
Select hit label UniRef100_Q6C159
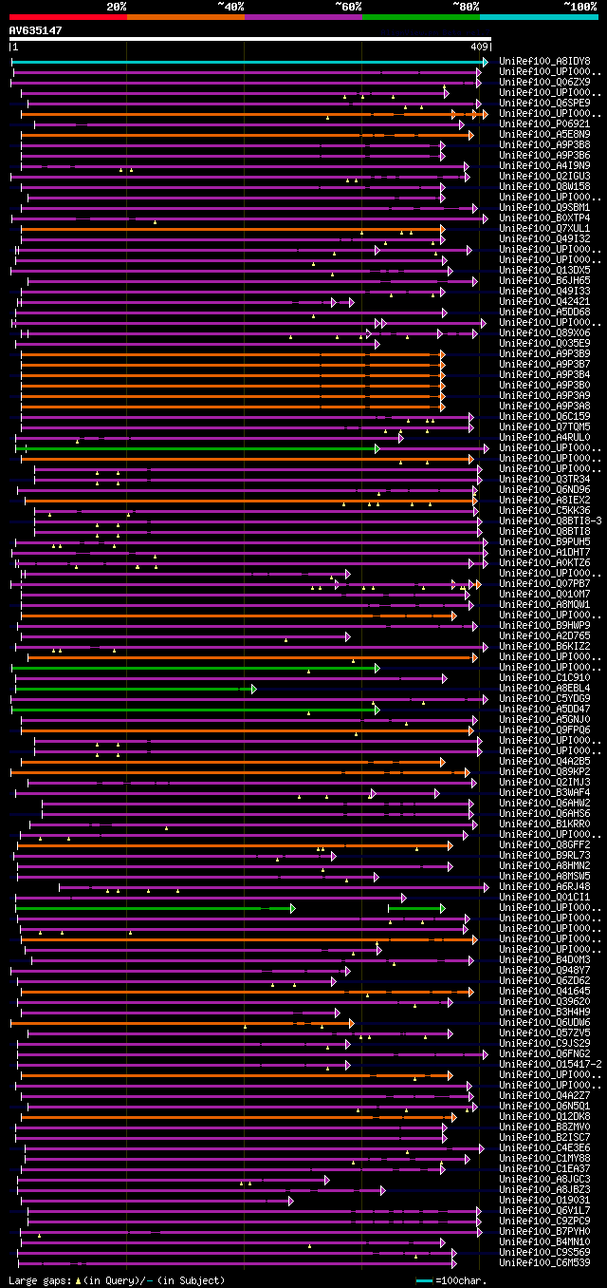(546, 417)
